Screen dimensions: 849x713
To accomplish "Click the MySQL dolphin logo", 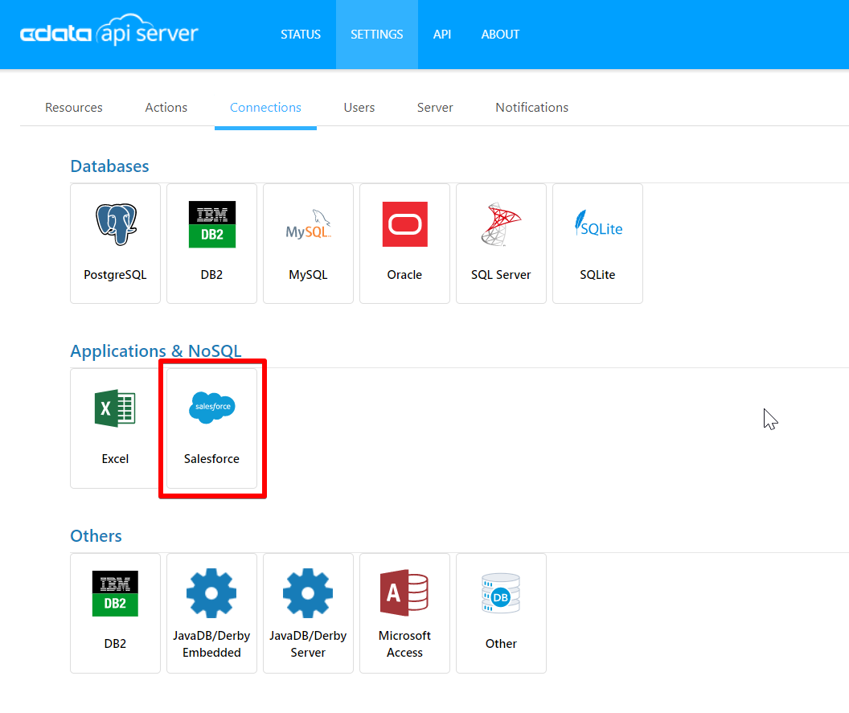I will [308, 225].
